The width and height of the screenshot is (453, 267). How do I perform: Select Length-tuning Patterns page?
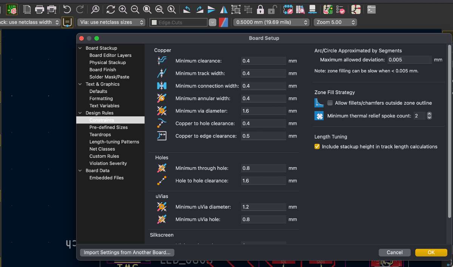coord(114,142)
